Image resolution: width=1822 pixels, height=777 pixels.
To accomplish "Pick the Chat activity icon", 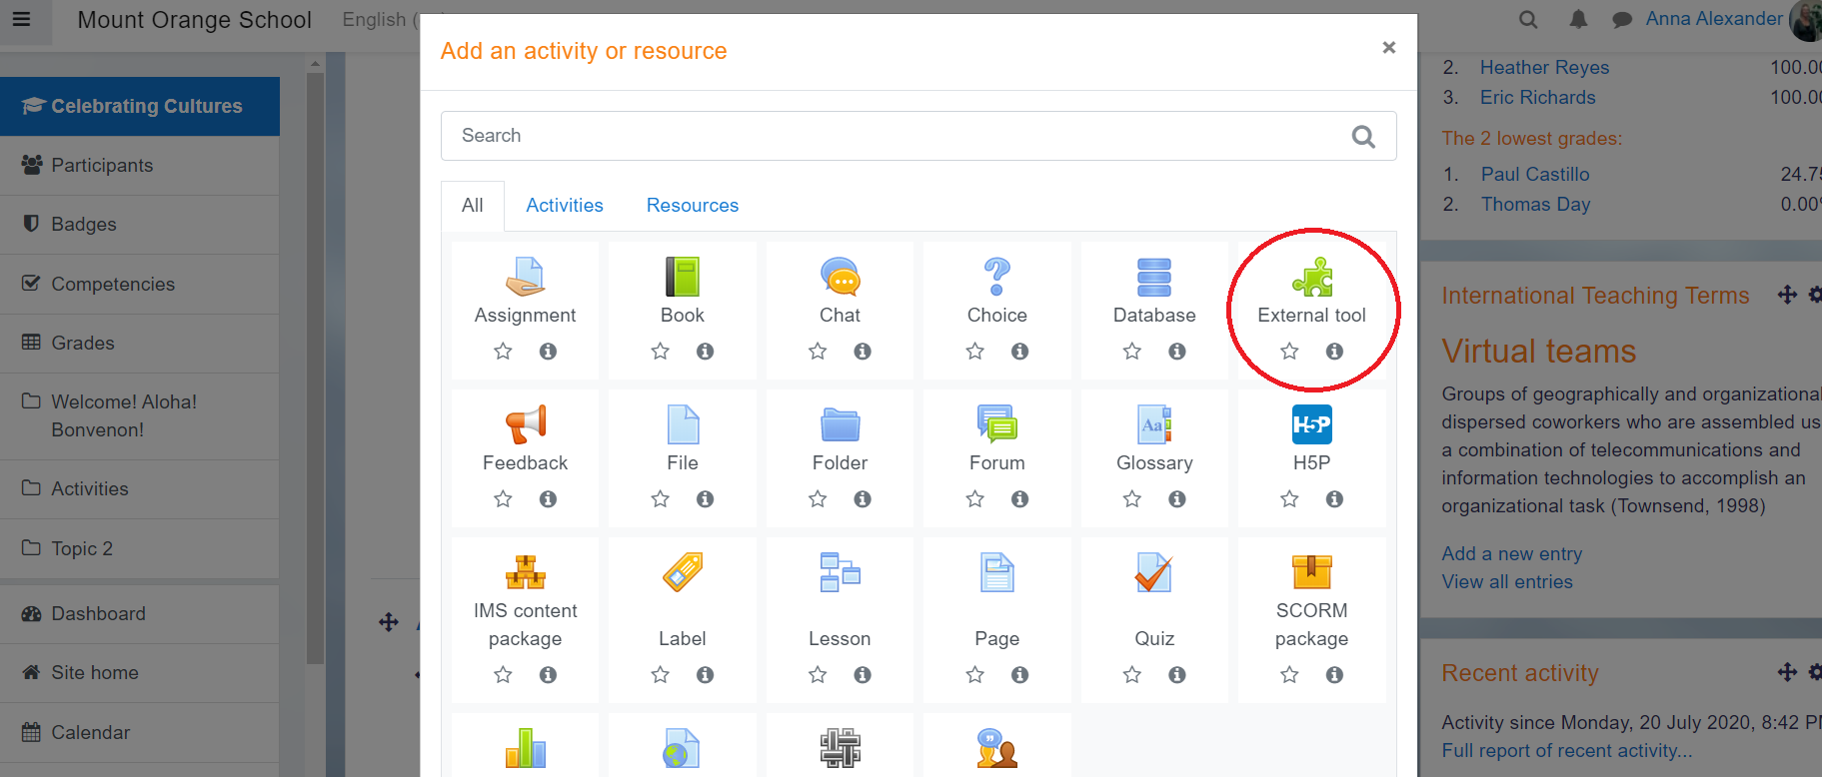I will [840, 277].
